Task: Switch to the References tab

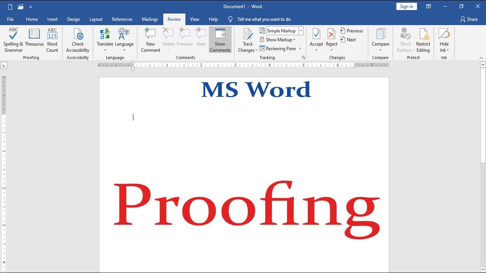Action: pos(122,19)
